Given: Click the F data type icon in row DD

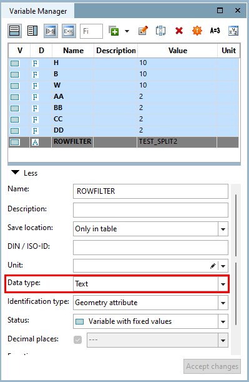Looking at the screenshot, I should (35, 131).
